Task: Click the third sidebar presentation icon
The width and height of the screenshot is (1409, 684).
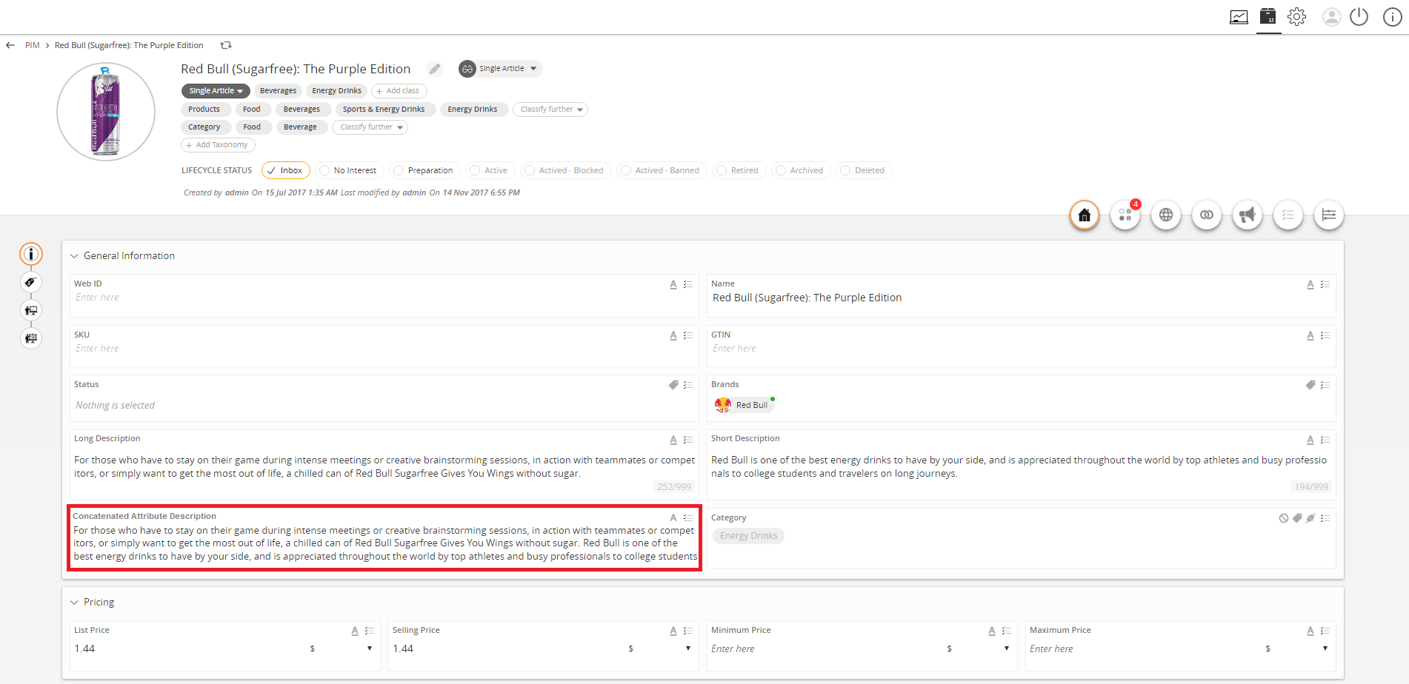Action: 31,310
